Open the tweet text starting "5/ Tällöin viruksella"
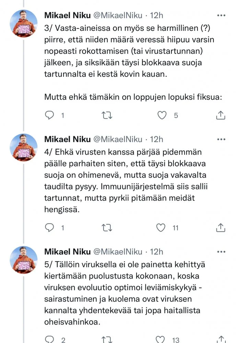 [127, 293]
